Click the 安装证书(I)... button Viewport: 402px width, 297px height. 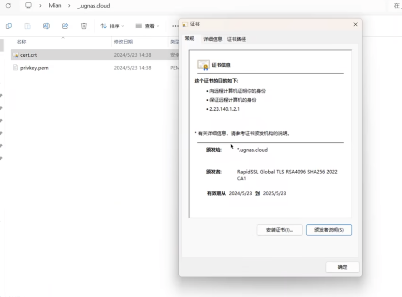[x=280, y=230]
